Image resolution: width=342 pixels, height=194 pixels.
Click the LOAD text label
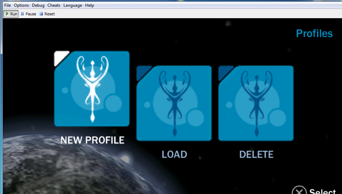pyautogui.click(x=174, y=154)
